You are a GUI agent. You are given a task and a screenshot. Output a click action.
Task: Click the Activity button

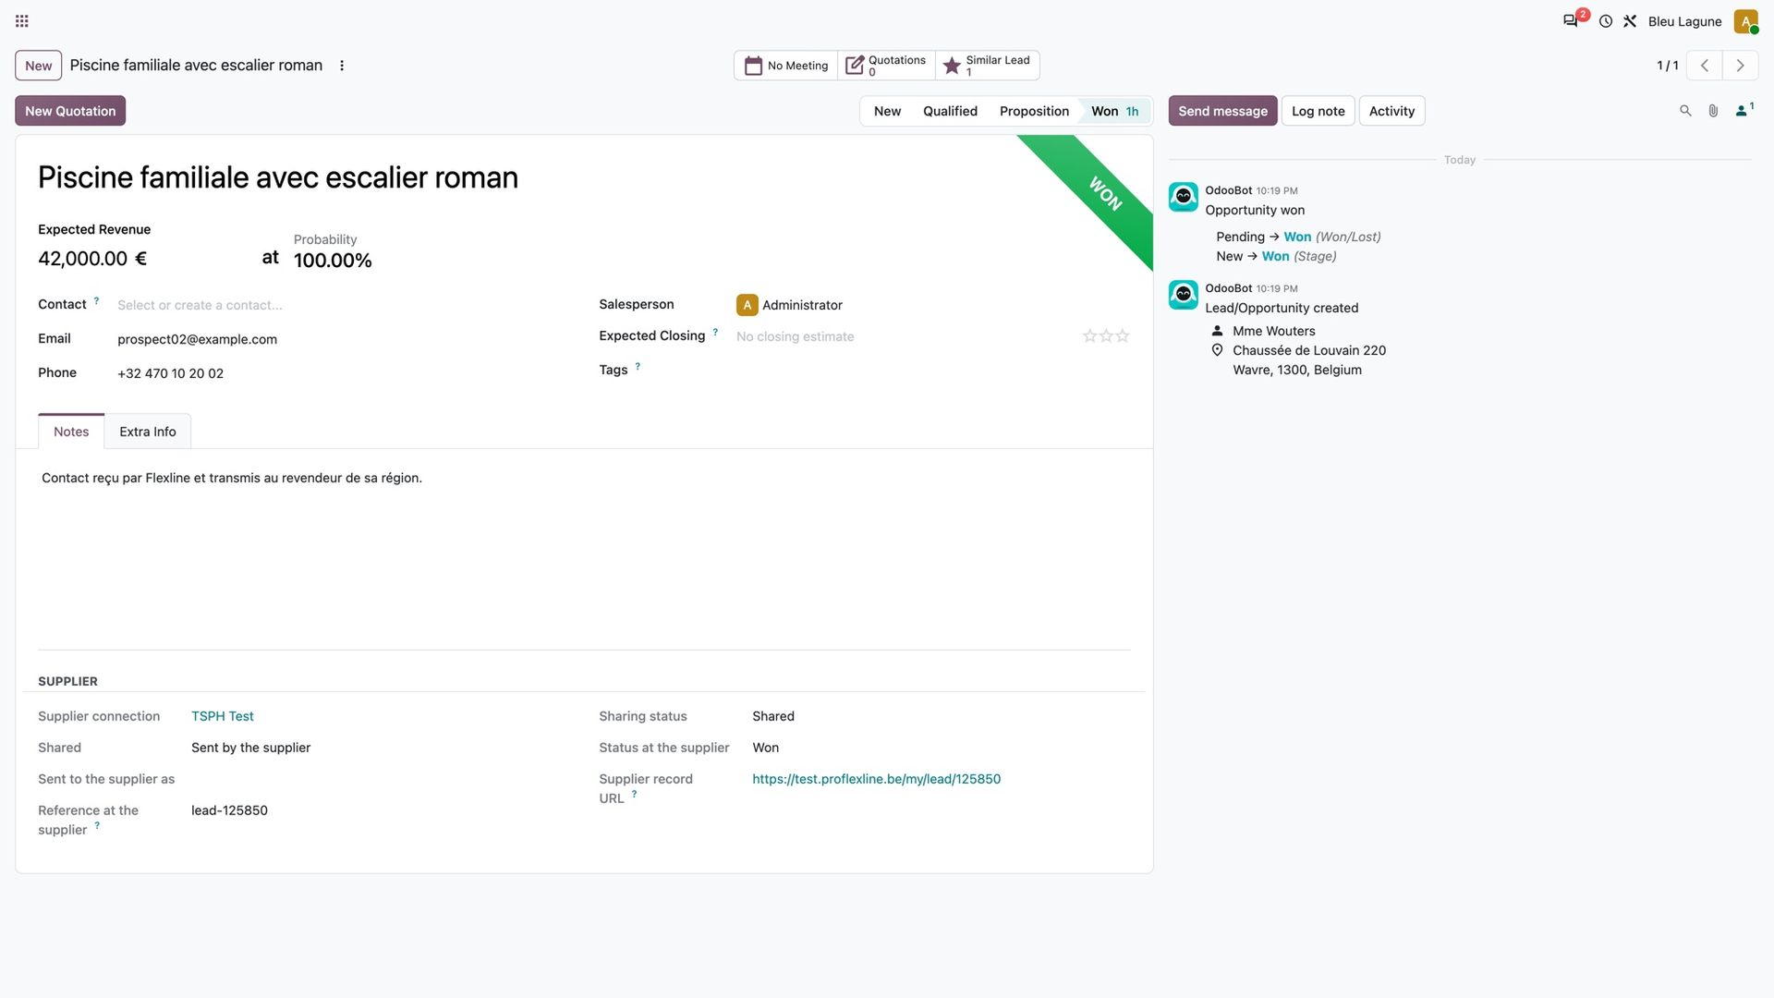[x=1391, y=111]
